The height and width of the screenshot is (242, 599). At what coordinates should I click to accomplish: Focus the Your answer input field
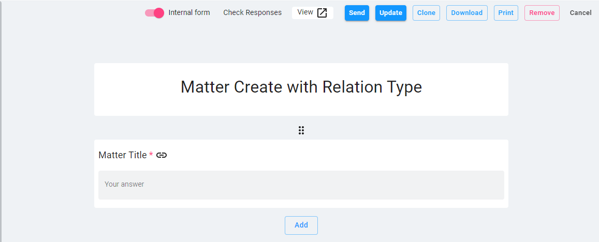(301, 185)
